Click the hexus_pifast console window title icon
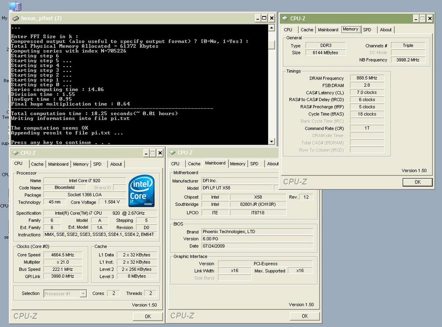 (x=16, y=18)
